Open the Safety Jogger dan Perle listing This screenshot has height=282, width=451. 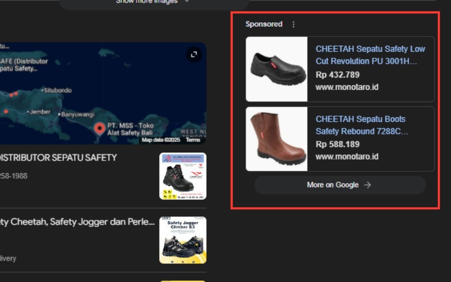point(77,222)
